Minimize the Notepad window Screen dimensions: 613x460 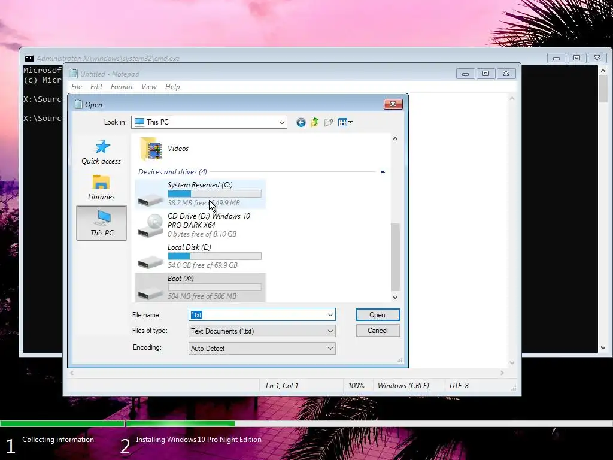[x=465, y=74]
